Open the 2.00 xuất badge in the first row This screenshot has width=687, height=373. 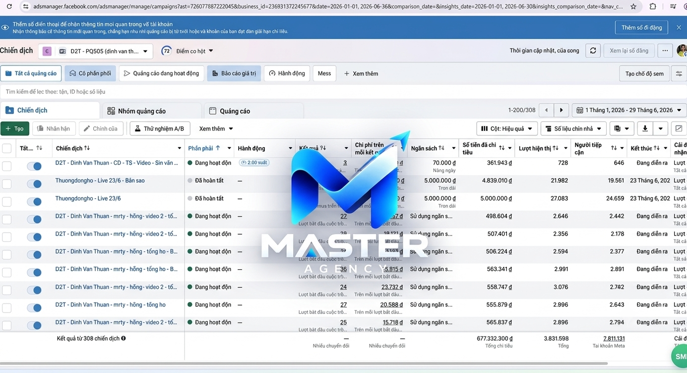[x=254, y=163]
